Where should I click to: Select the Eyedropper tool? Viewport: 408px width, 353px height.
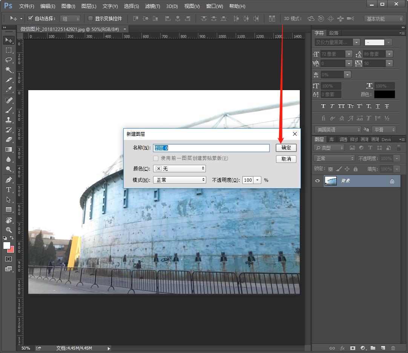tap(9, 90)
